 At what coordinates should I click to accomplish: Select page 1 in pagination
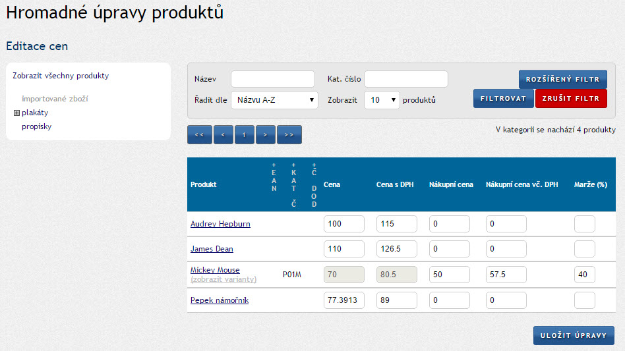tap(244, 134)
